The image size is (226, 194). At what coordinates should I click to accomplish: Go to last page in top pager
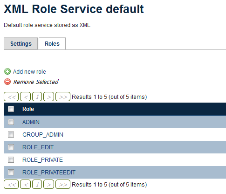(x=63, y=97)
